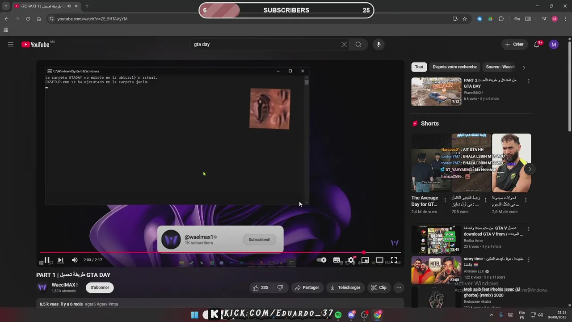This screenshot has width=572, height=322.
Task: Open the tab search dropdown arrow
Action: pyautogui.click(x=6, y=6)
